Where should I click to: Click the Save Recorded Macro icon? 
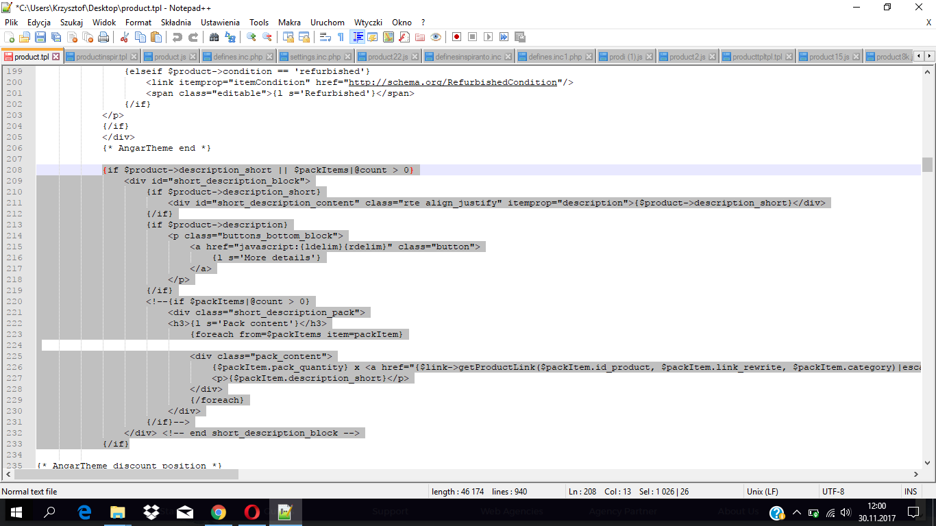pyautogui.click(x=520, y=37)
